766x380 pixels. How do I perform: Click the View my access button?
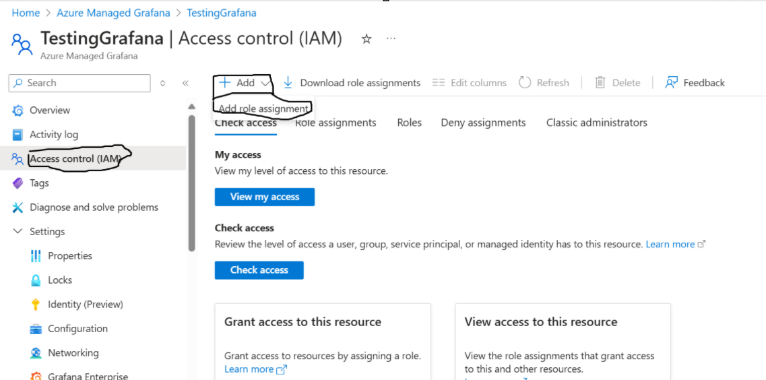(265, 197)
